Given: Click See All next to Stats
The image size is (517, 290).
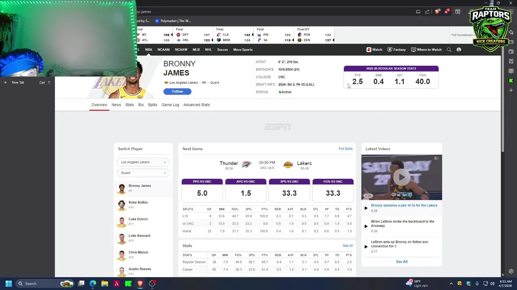Looking at the screenshot, I should 347,246.
